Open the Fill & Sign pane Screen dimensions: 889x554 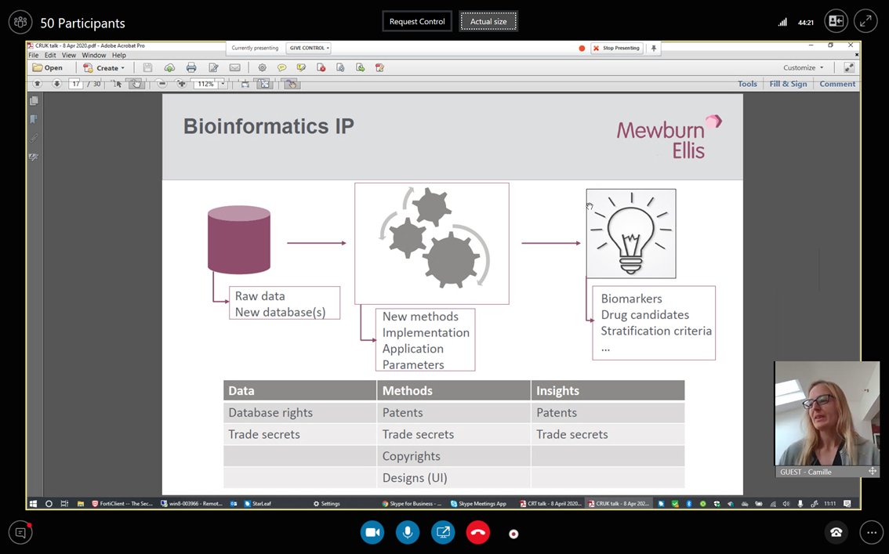(x=788, y=84)
